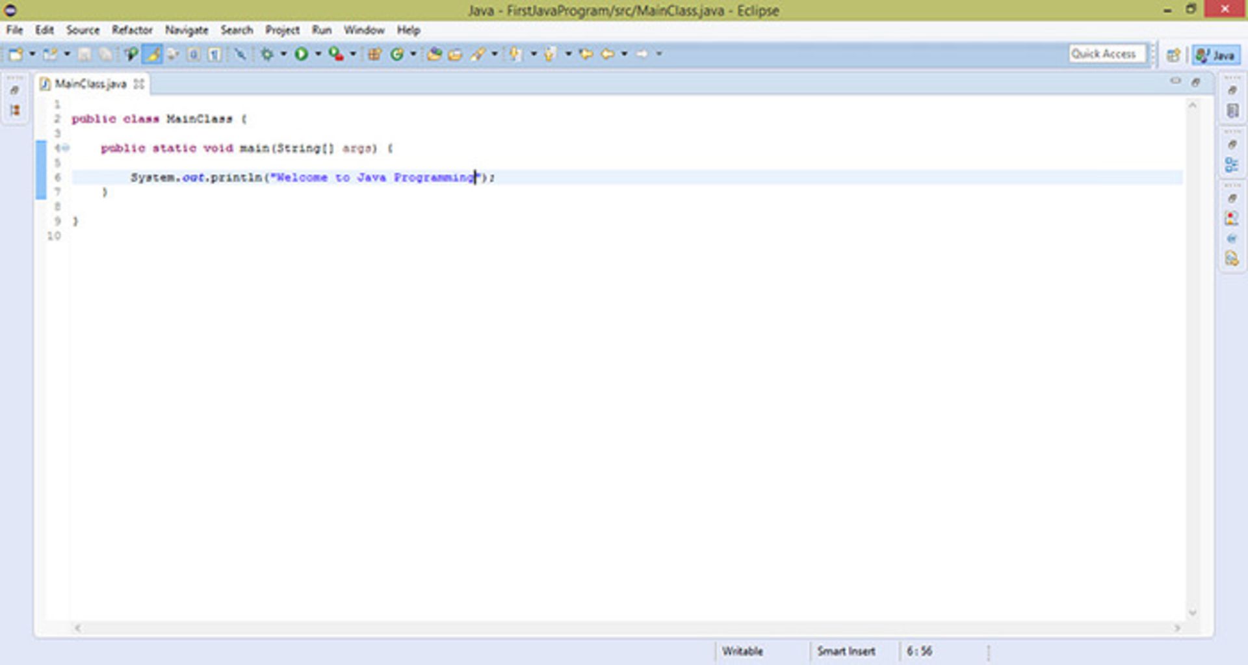Open the Debug dropdown arrow
The width and height of the screenshot is (1248, 665).
click(283, 54)
